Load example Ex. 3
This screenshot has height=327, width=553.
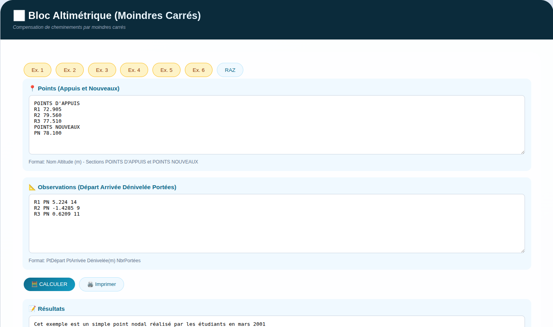click(x=102, y=70)
